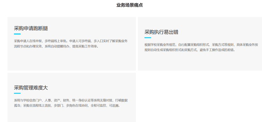Click the paragraph starting 根据学校采购业务规范
Image resolution: width=262 pixels, height=122 pixels.
click(201, 47)
